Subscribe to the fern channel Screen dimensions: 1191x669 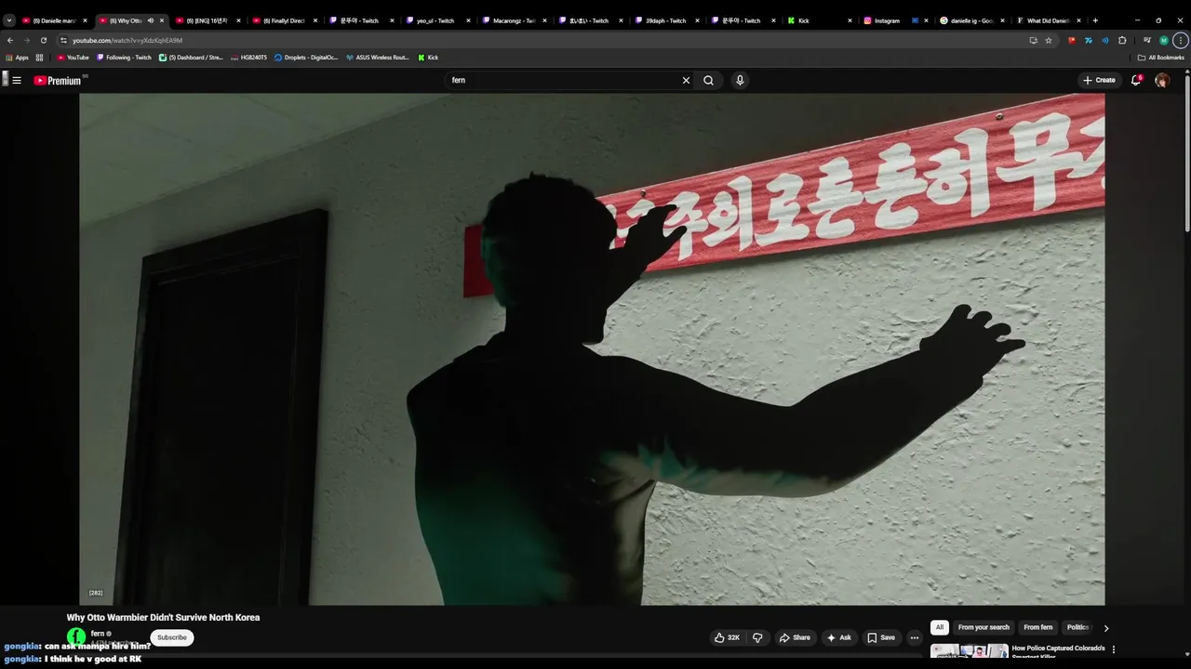[x=172, y=637]
